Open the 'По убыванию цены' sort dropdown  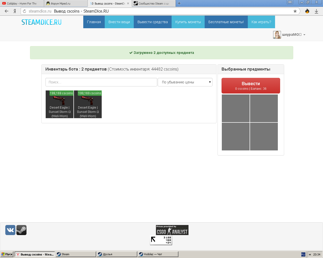pos(185,82)
